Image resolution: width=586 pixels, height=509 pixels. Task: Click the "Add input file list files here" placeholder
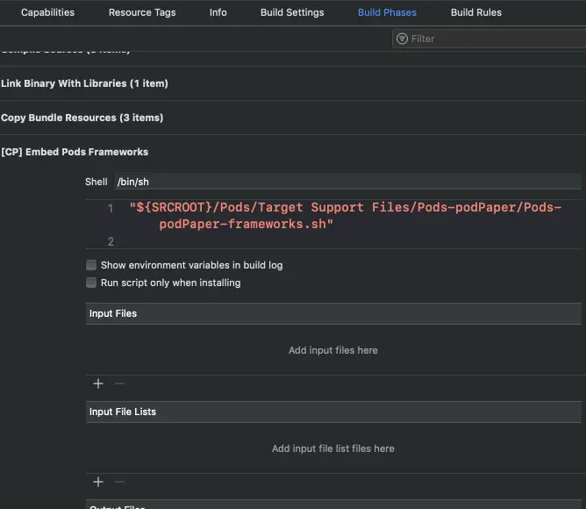[333, 448]
